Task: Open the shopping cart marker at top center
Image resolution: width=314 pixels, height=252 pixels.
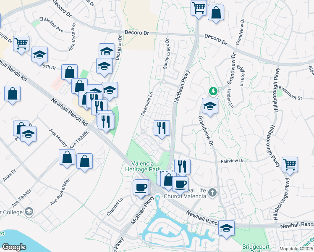Action: [199, 7]
